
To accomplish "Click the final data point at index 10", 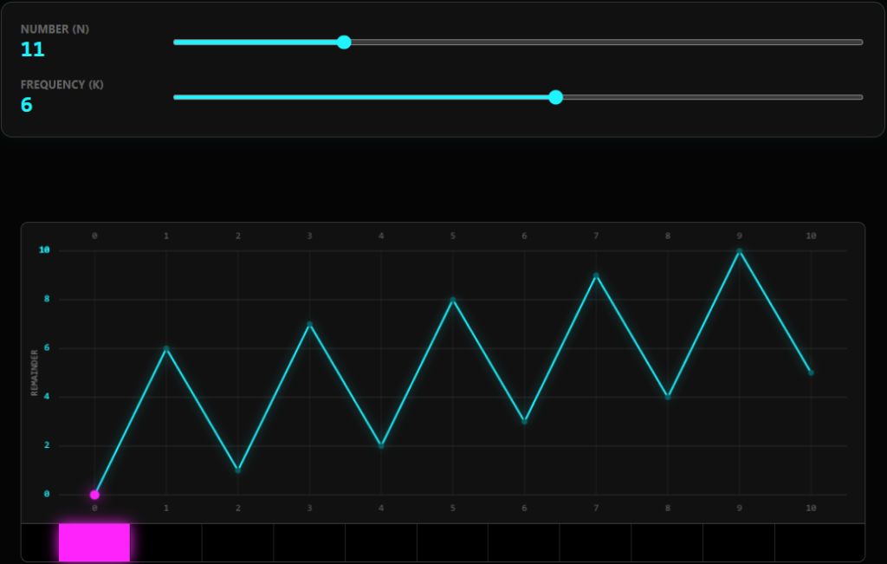I will point(811,373).
